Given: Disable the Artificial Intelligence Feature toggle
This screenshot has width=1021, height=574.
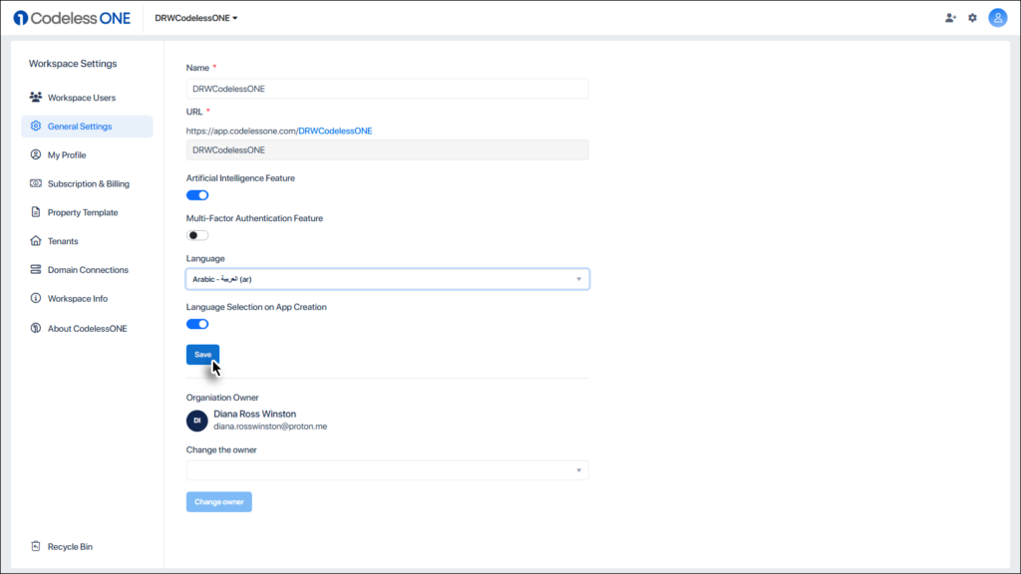Looking at the screenshot, I should point(197,195).
